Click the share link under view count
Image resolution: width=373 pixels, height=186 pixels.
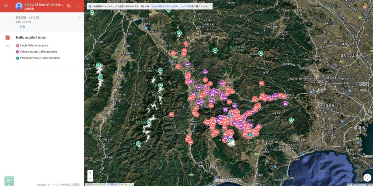click(22, 27)
